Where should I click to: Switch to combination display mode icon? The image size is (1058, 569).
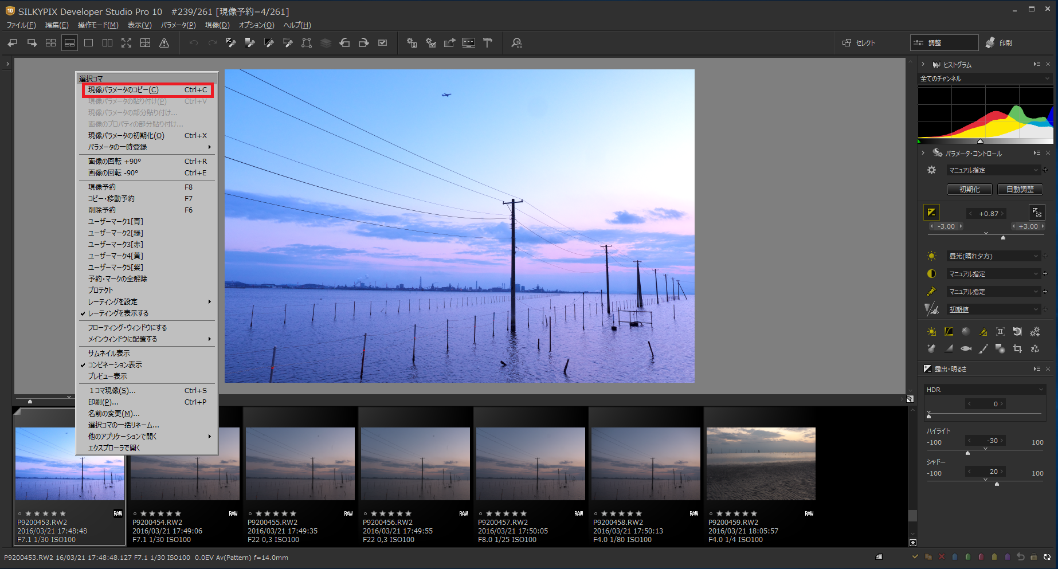(x=69, y=43)
